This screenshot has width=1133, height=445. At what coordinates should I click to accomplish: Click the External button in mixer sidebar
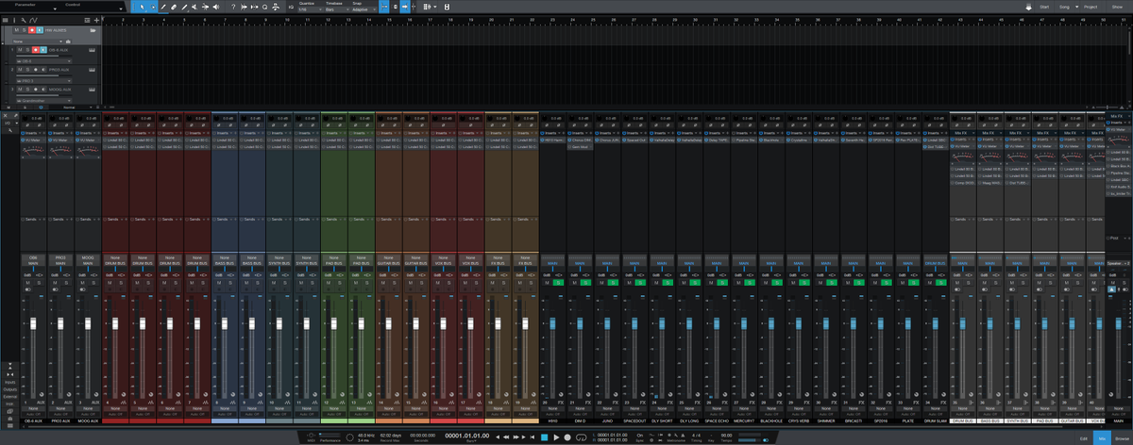9,396
